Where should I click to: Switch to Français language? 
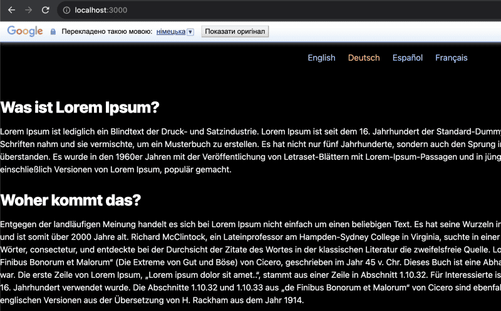pyautogui.click(x=451, y=58)
